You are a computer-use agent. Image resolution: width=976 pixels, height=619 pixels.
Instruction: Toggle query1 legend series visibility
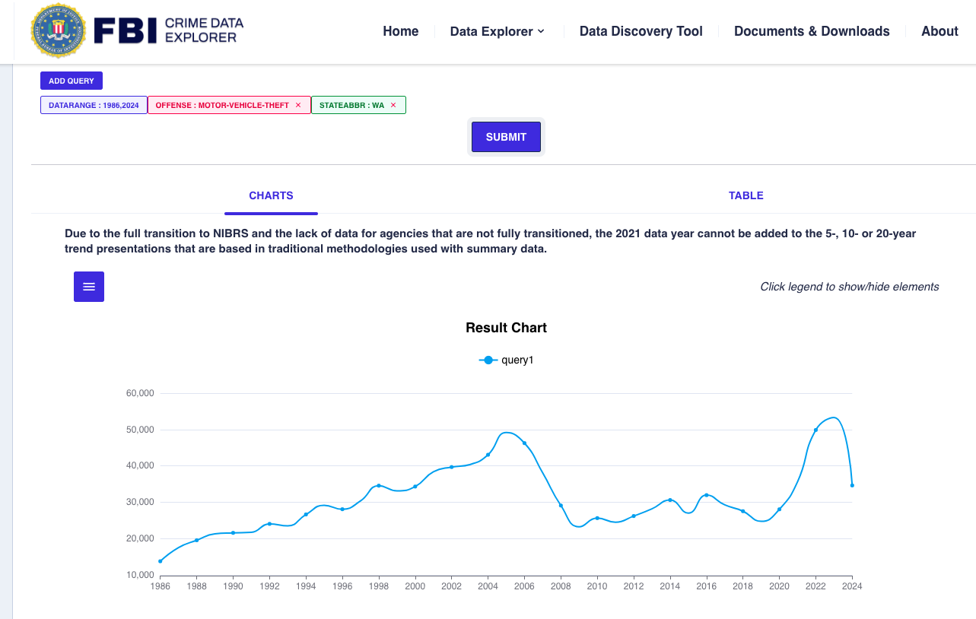pyautogui.click(x=507, y=360)
